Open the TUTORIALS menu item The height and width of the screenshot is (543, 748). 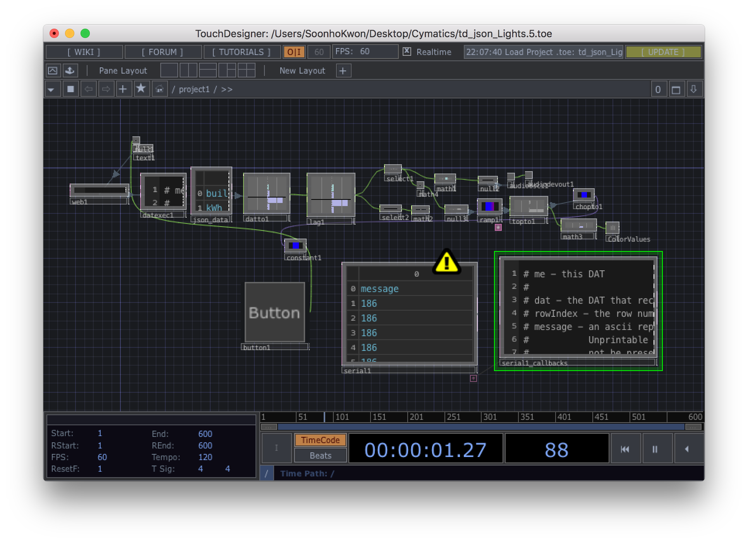click(x=241, y=52)
